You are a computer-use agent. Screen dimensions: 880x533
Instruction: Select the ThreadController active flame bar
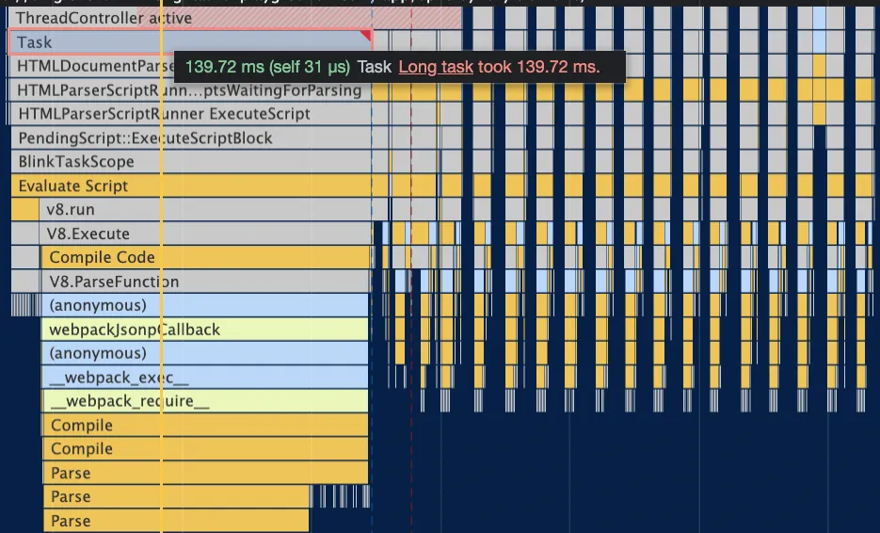point(234,18)
